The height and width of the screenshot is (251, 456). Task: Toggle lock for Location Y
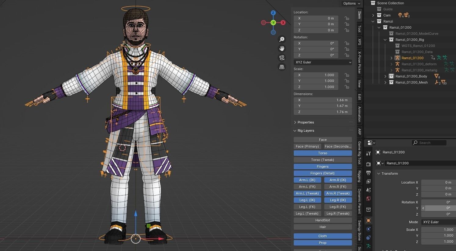coord(347,24)
